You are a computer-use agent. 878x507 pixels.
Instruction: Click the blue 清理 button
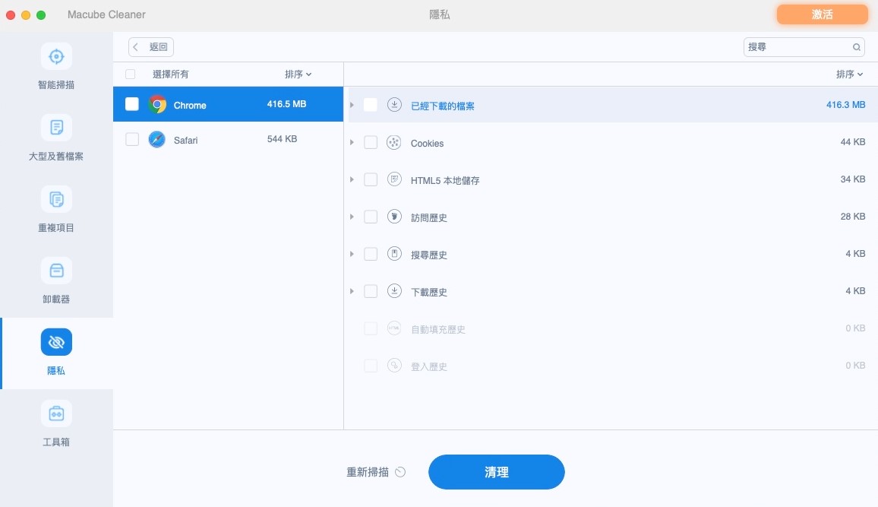tap(496, 472)
